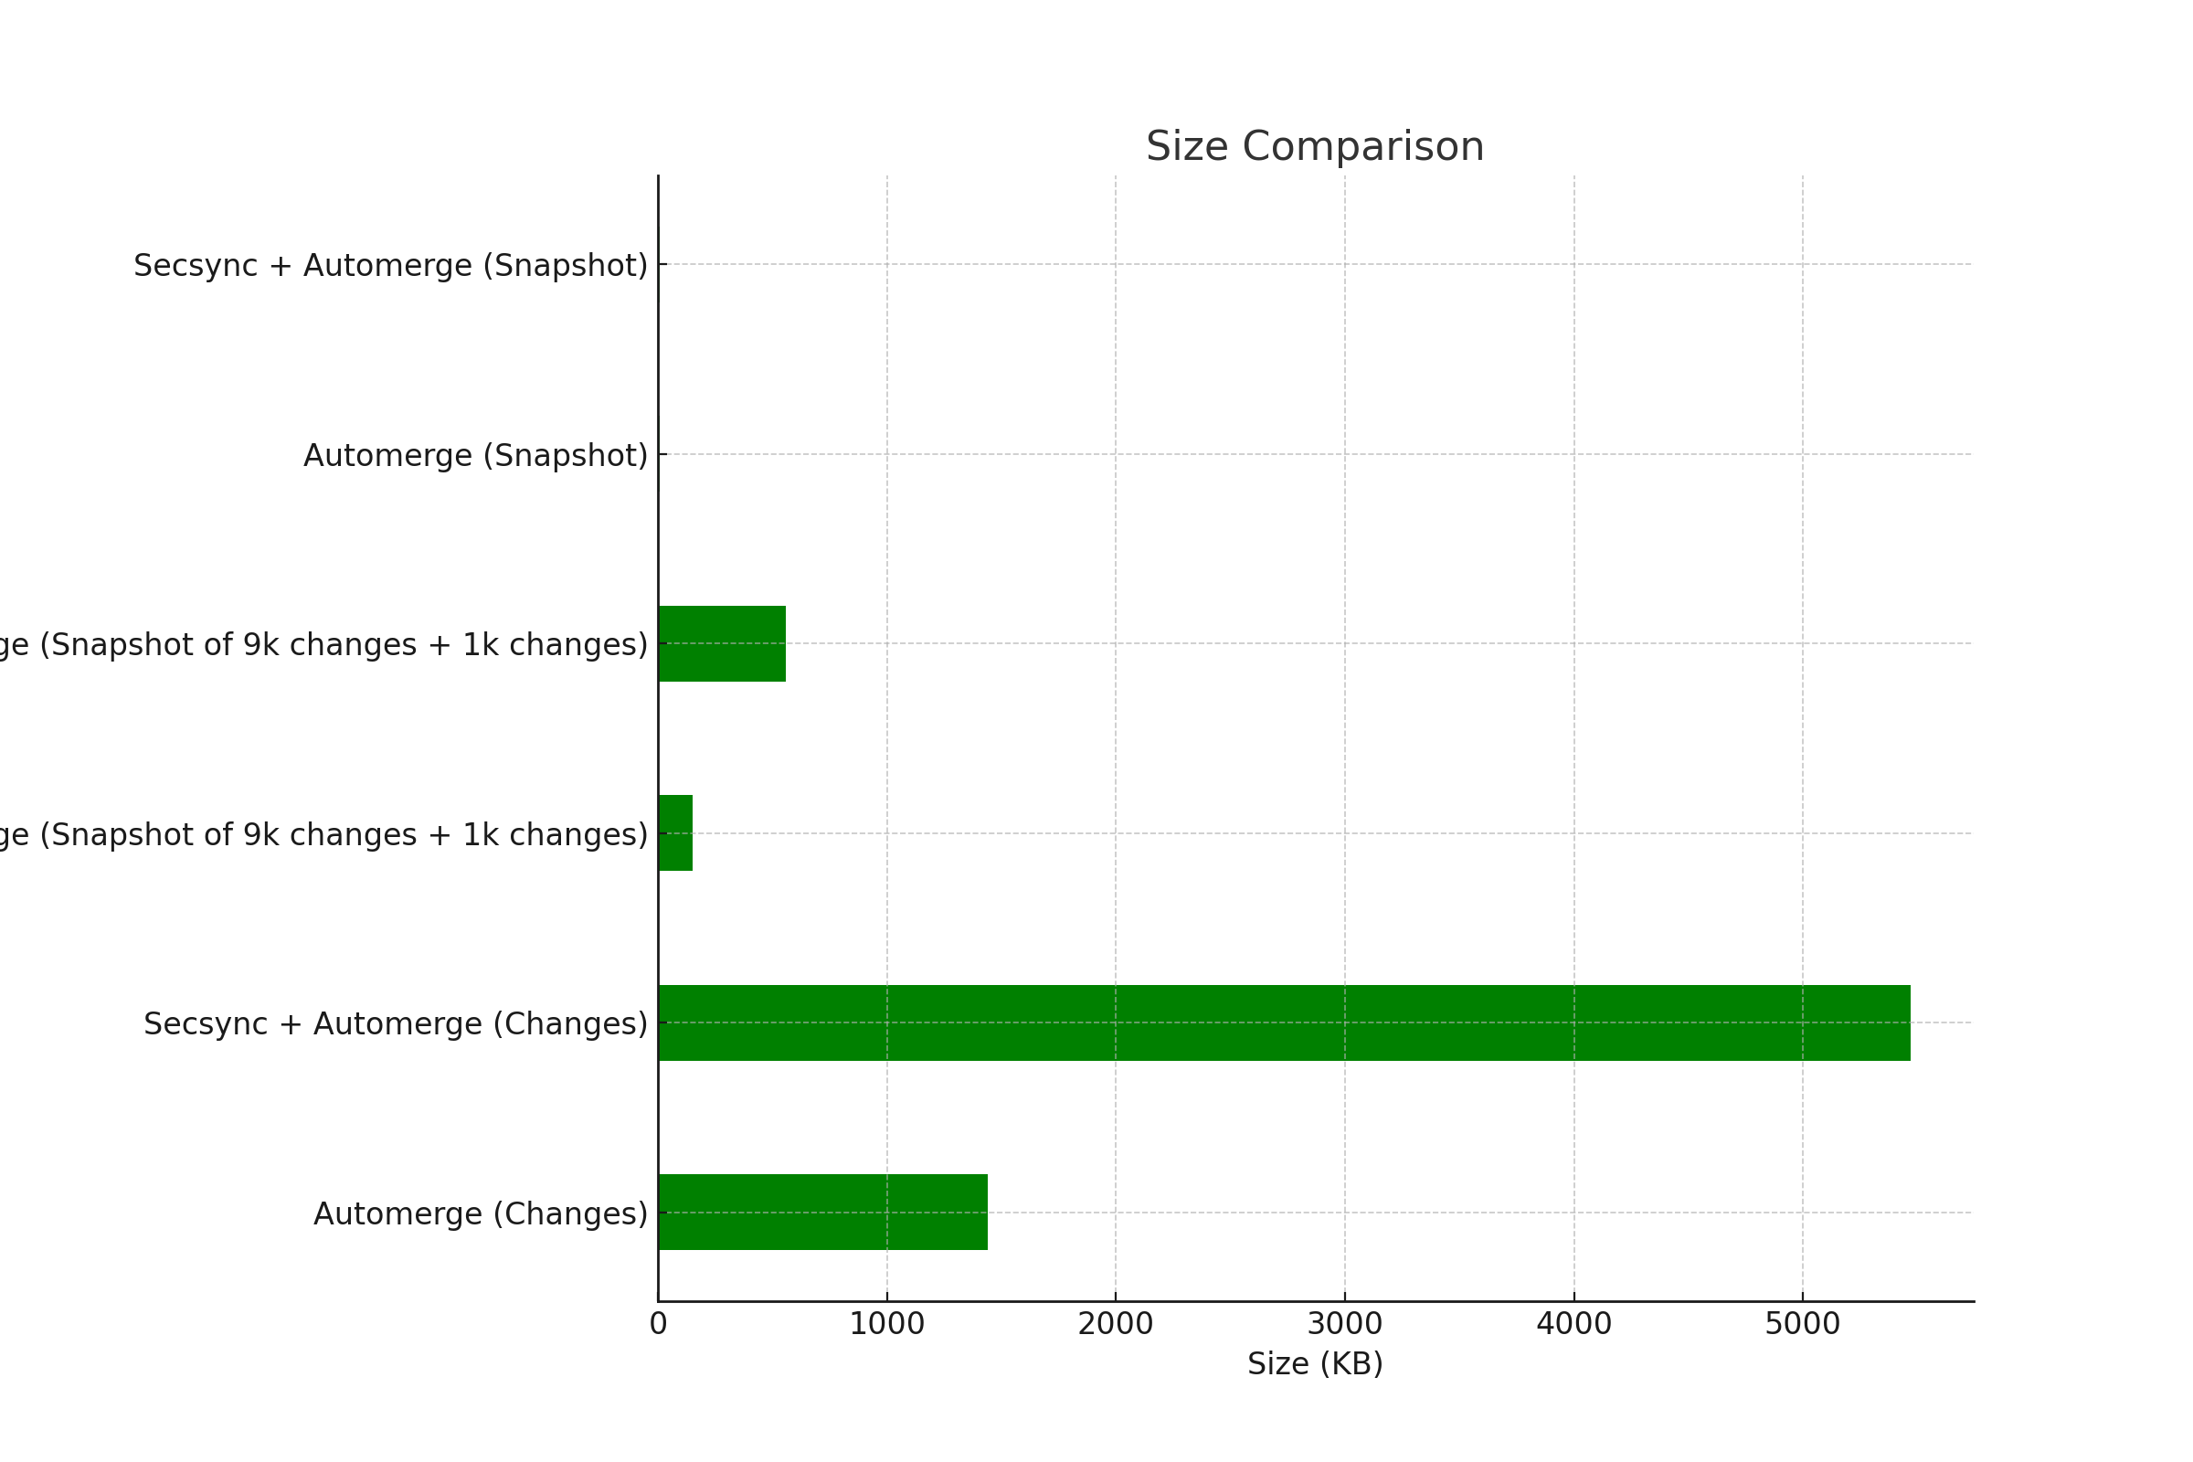
Task: Click the 'Size Comparison' chart title
Action: (x=1315, y=147)
